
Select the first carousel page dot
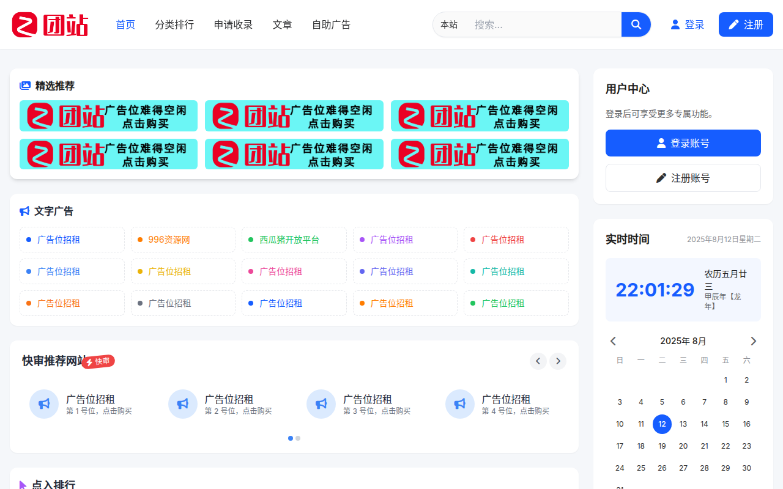pos(291,438)
